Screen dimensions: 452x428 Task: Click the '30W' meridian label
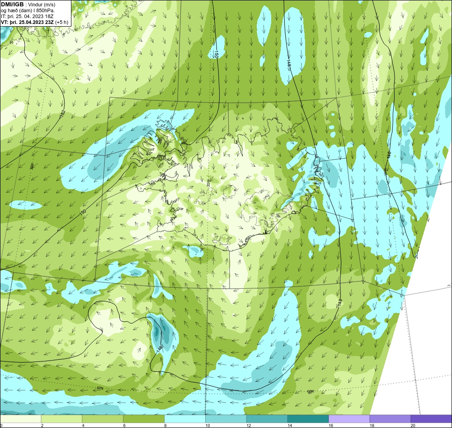tap(32, 166)
